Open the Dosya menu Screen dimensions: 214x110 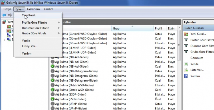pos(7,9)
